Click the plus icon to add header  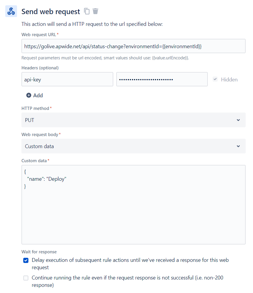tap(29, 95)
